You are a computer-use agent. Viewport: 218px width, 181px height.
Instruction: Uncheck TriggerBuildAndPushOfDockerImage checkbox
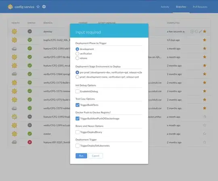pyautogui.click(x=78, y=118)
